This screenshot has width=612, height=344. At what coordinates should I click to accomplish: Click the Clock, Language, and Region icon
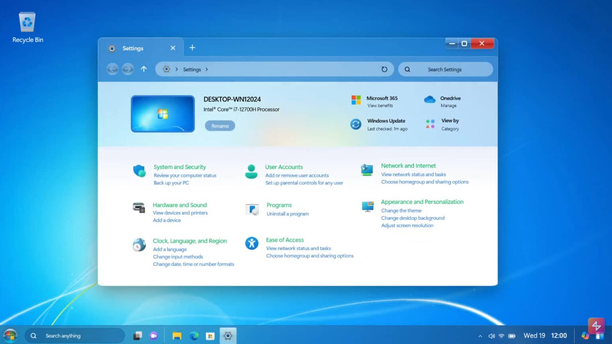tap(139, 244)
